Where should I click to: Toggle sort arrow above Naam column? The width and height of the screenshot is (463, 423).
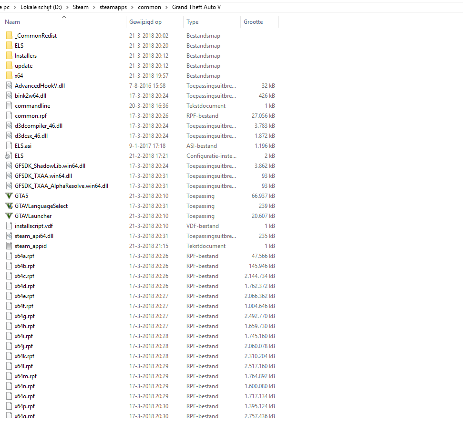tap(64, 17)
